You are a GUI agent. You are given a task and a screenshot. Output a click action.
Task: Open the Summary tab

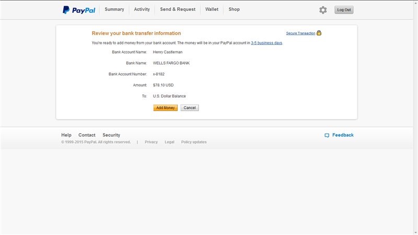[114, 9]
